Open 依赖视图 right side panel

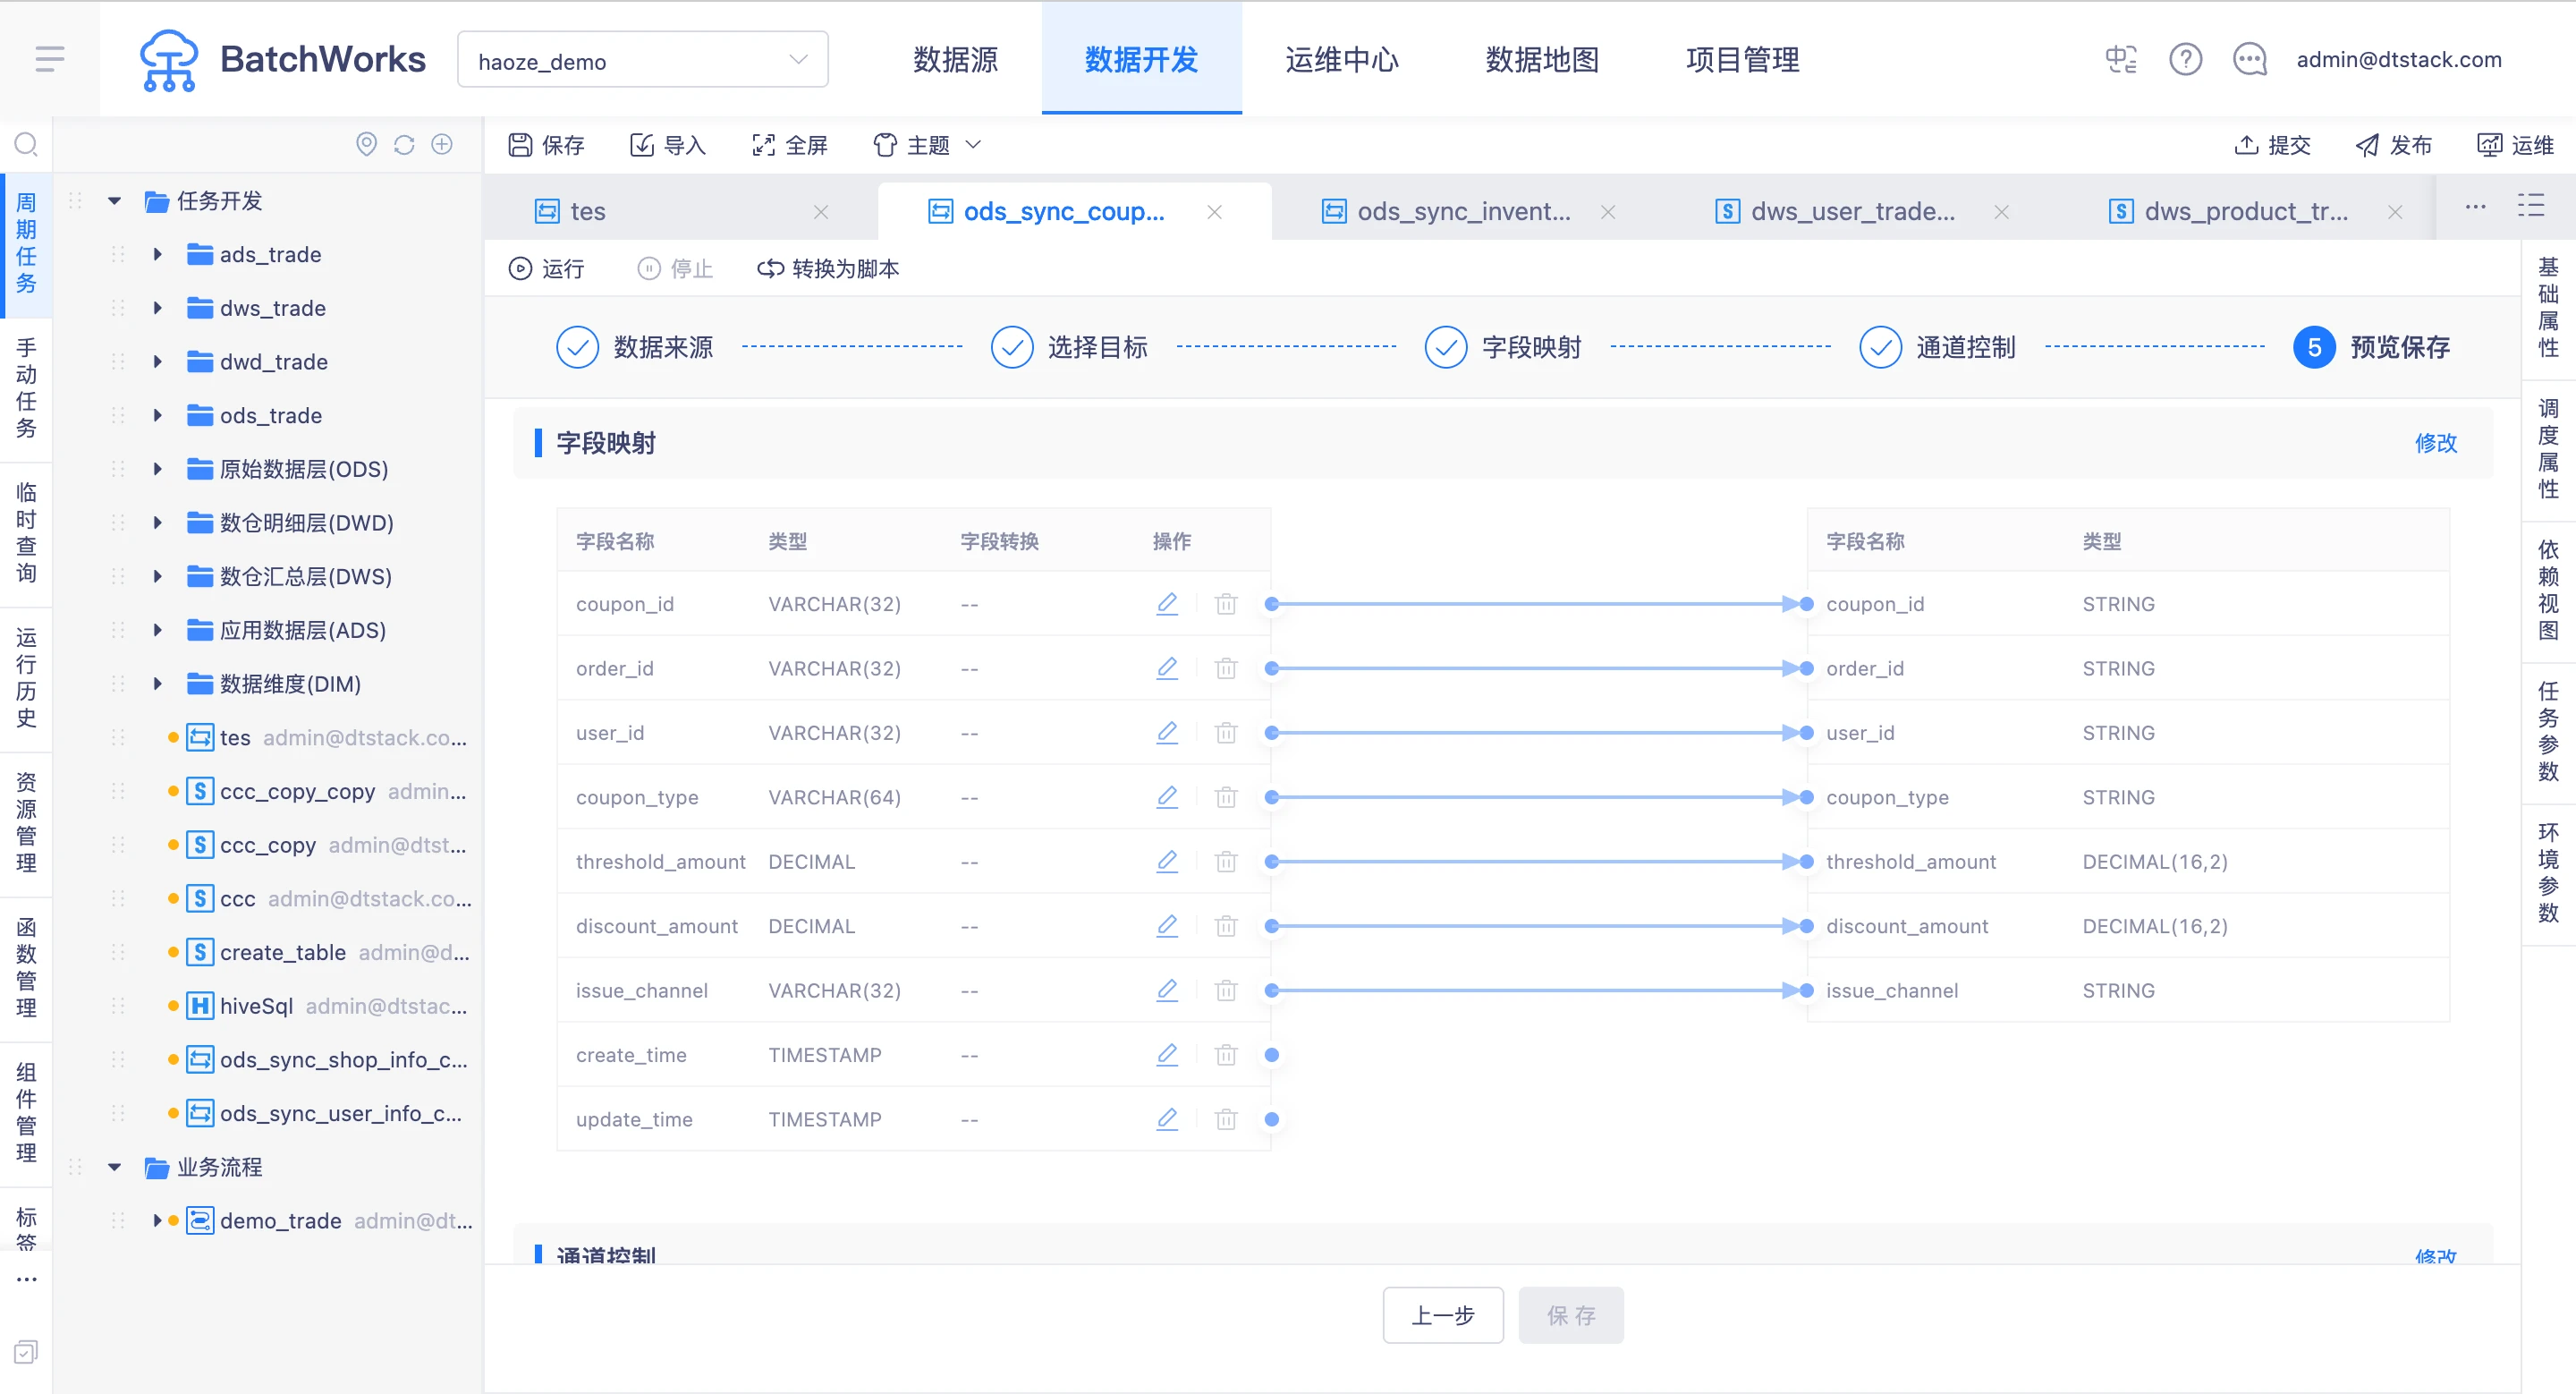[x=2548, y=590]
